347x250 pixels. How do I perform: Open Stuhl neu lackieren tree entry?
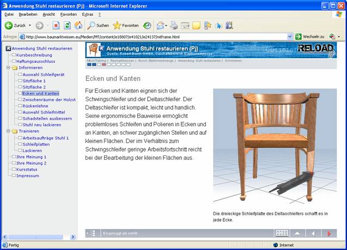click(x=41, y=125)
